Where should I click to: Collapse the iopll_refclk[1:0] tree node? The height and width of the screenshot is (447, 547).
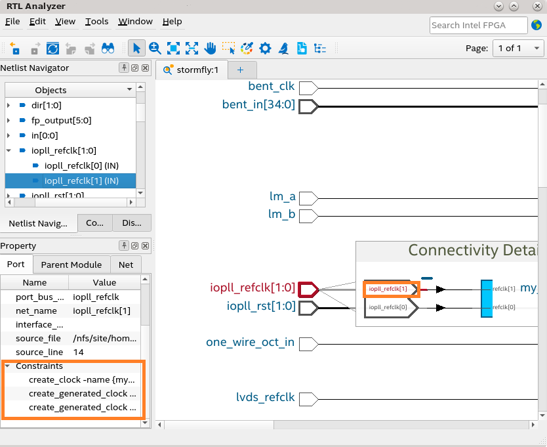coord(9,150)
